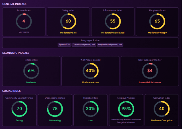Select the Spanish 70% language tag
The image size is (182, 129).
(x=64, y=44)
